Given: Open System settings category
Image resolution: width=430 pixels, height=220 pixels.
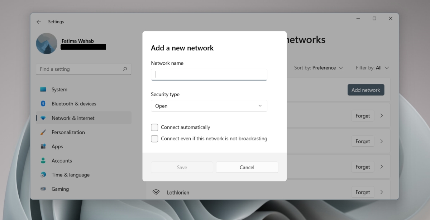Looking at the screenshot, I should coord(83,89).
